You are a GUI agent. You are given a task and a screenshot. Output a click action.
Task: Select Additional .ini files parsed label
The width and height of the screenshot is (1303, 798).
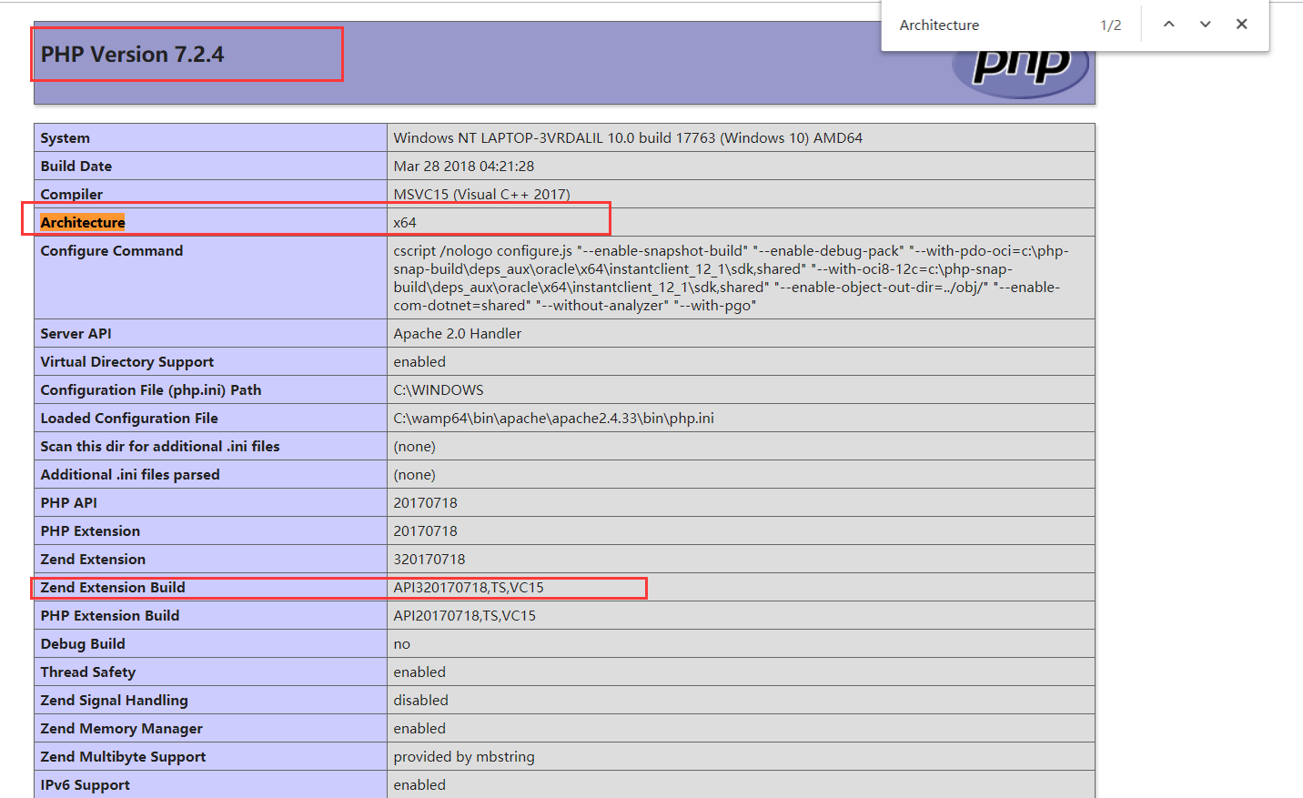coord(130,475)
